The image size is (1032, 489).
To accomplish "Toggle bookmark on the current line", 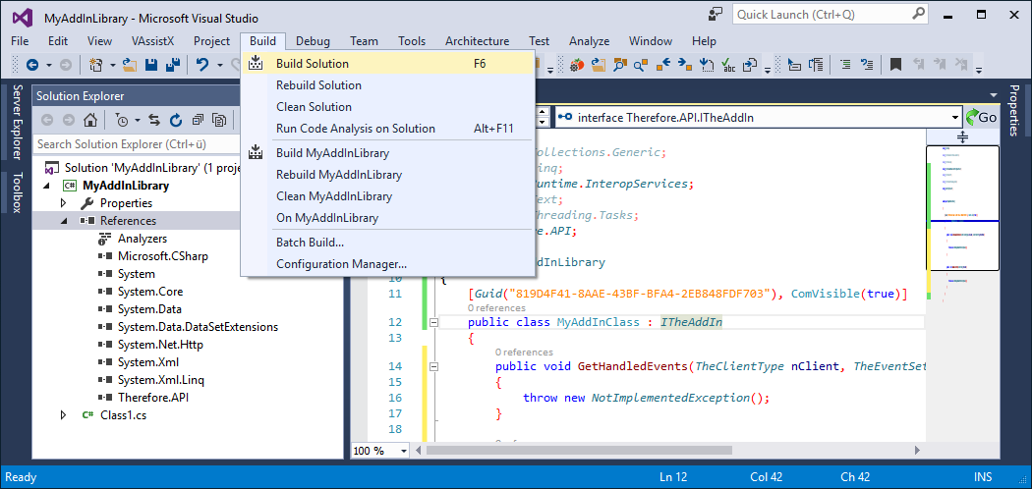I will (895, 65).
